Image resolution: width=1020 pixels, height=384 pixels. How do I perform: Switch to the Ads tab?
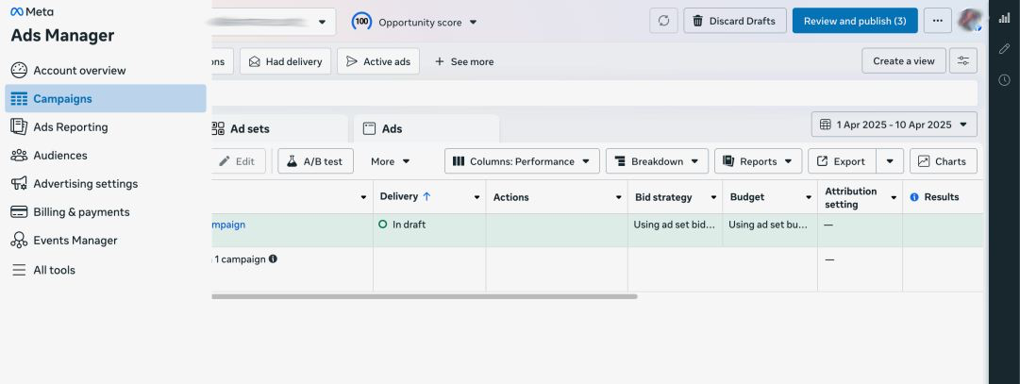point(426,129)
